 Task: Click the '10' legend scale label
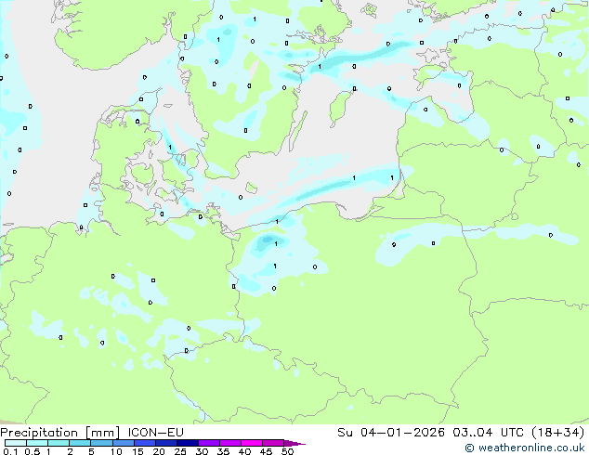tap(116, 451)
